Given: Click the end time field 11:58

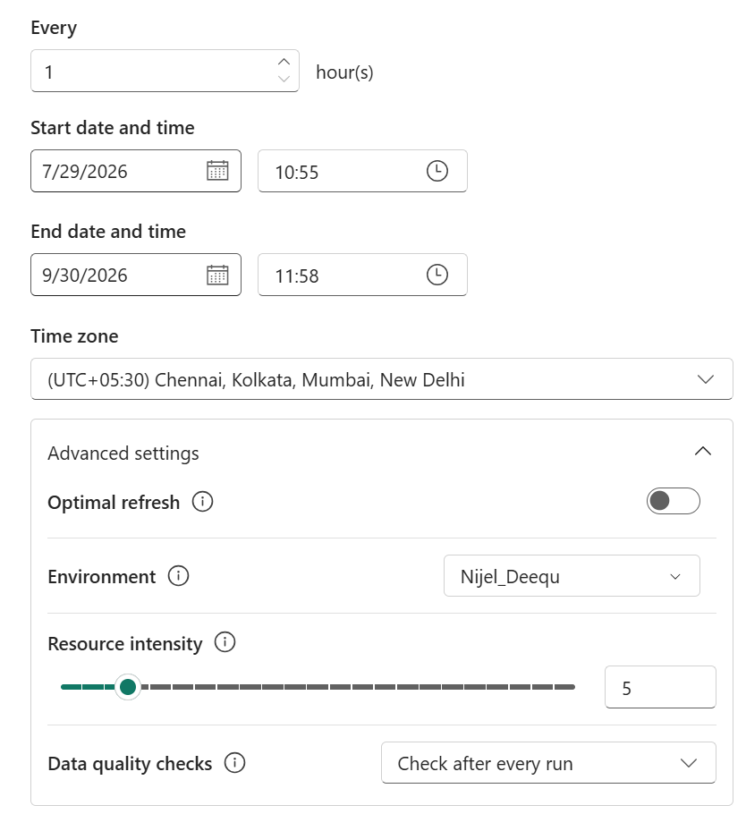Looking at the screenshot, I should point(362,275).
